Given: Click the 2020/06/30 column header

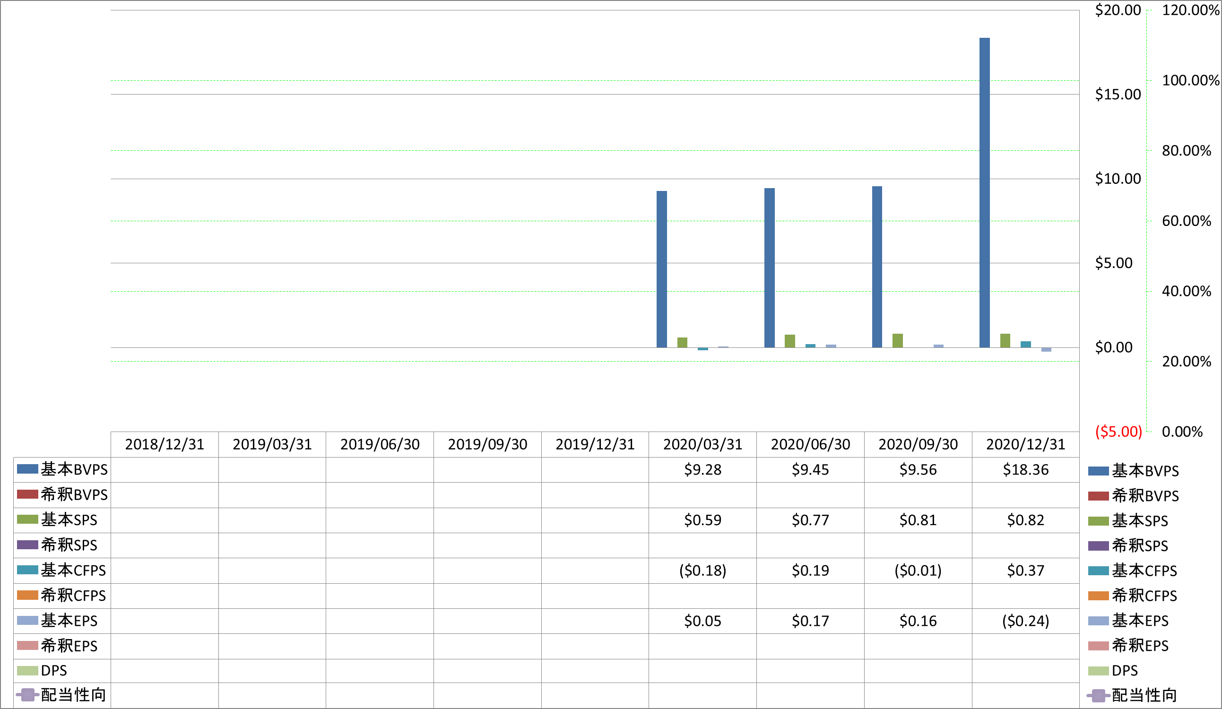Looking at the screenshot, I should coord(810,444).
